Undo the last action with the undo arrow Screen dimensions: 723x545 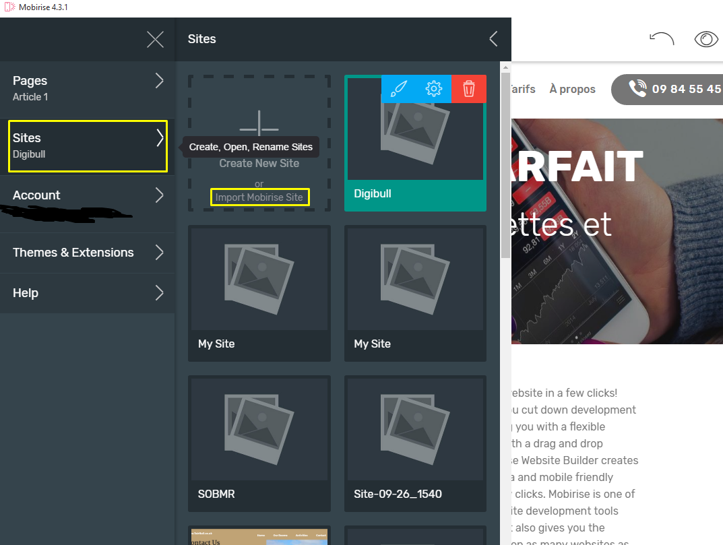click(661, 39)
